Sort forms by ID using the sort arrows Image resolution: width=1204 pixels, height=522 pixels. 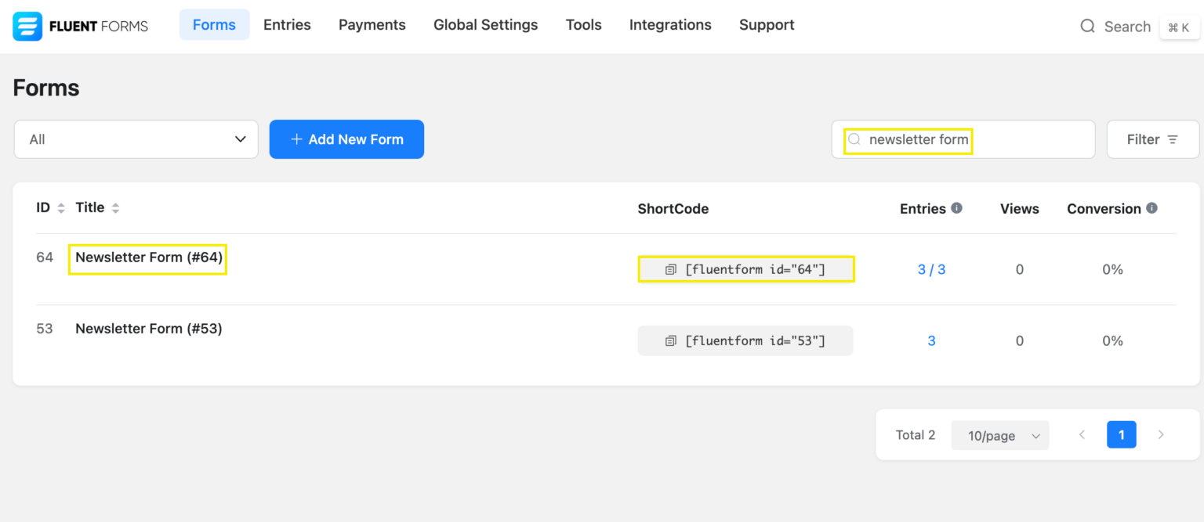click(61, 207)
